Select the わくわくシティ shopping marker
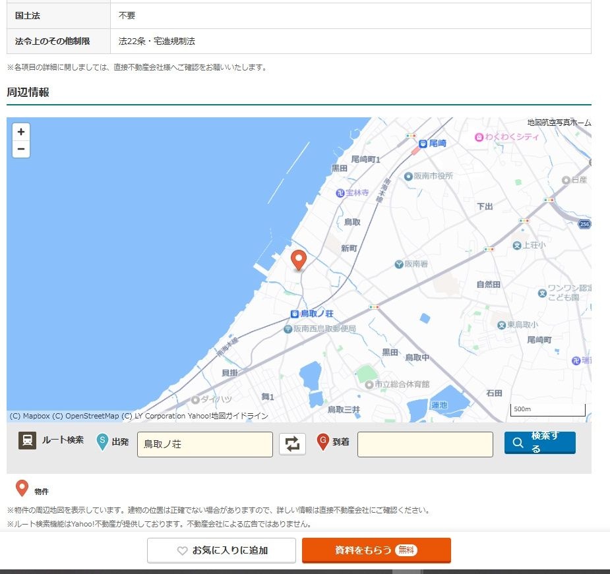The height and width of the screenshot is (574, 610). pos(478,137)
